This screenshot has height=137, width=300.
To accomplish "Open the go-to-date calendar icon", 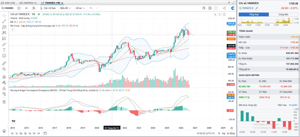I will [44, 134].
